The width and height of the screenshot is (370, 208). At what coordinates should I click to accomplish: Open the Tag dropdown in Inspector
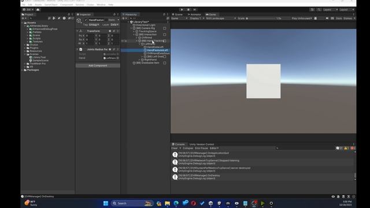[94, 25]
